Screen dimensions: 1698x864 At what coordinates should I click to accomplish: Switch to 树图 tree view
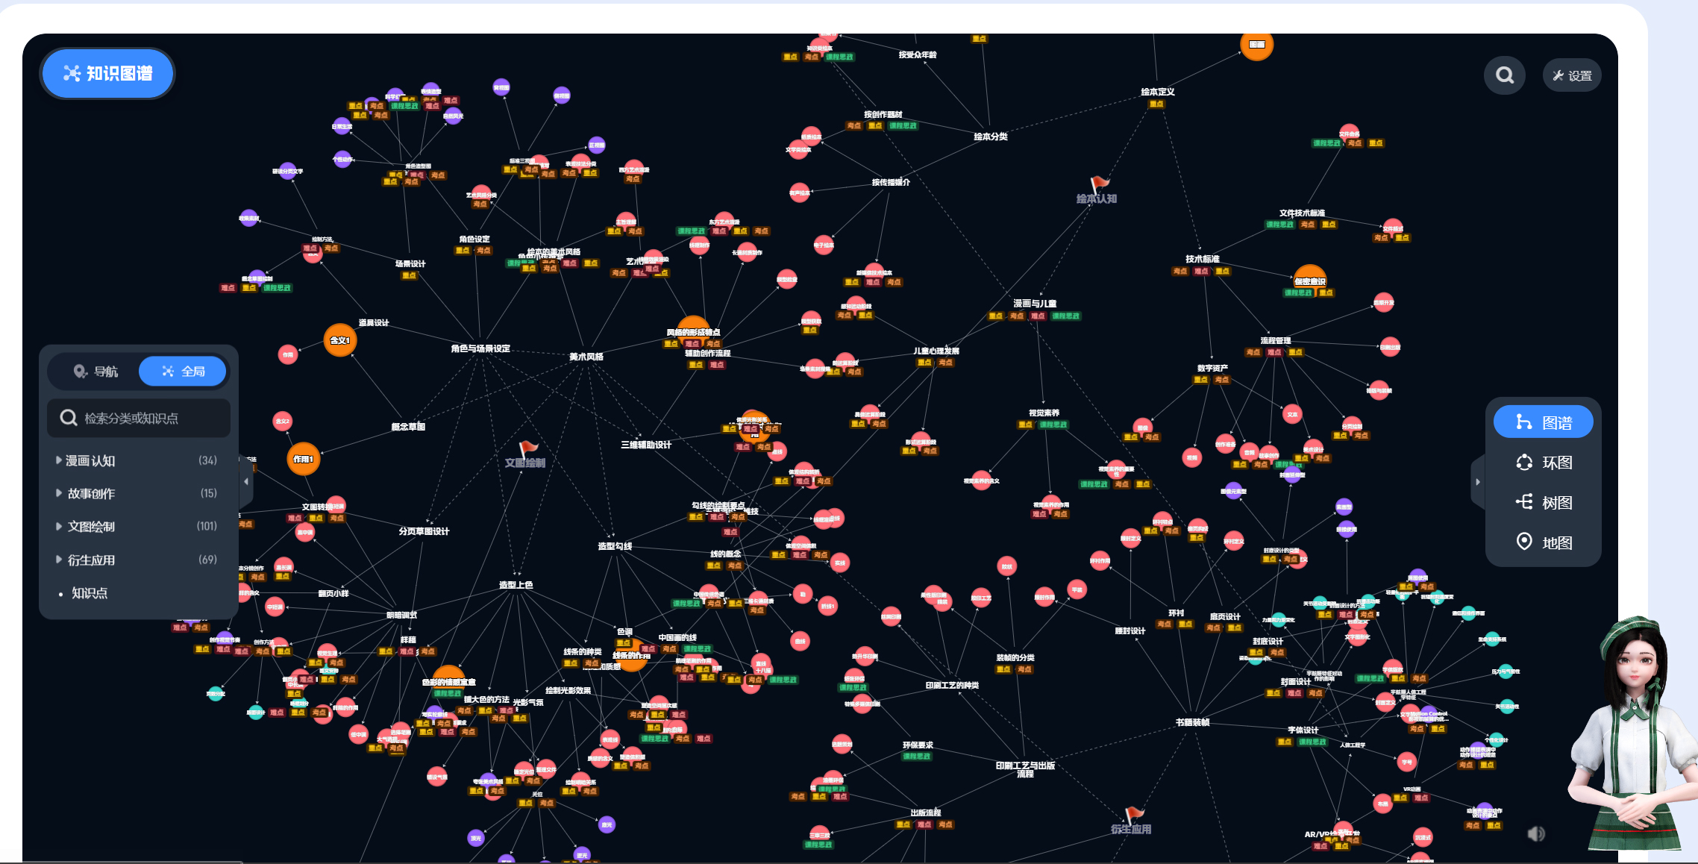[x=1543, y=502]
